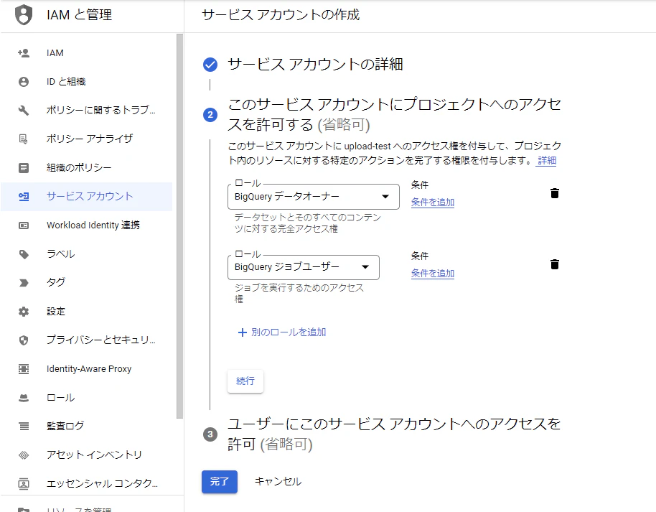Open the BigQuery ジョブユーザー role dropdown
Image resolution: width=656 pixels, height=512 pixels.
pos(304,267)
